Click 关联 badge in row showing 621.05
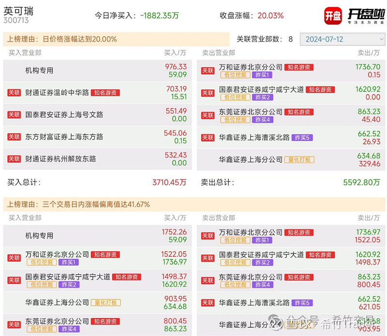 coord(208,303)
